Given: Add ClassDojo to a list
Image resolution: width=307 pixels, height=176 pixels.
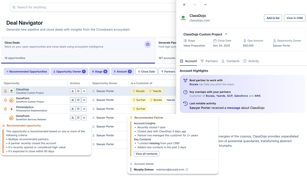Looking at the screenshot, I should point(273,18).
